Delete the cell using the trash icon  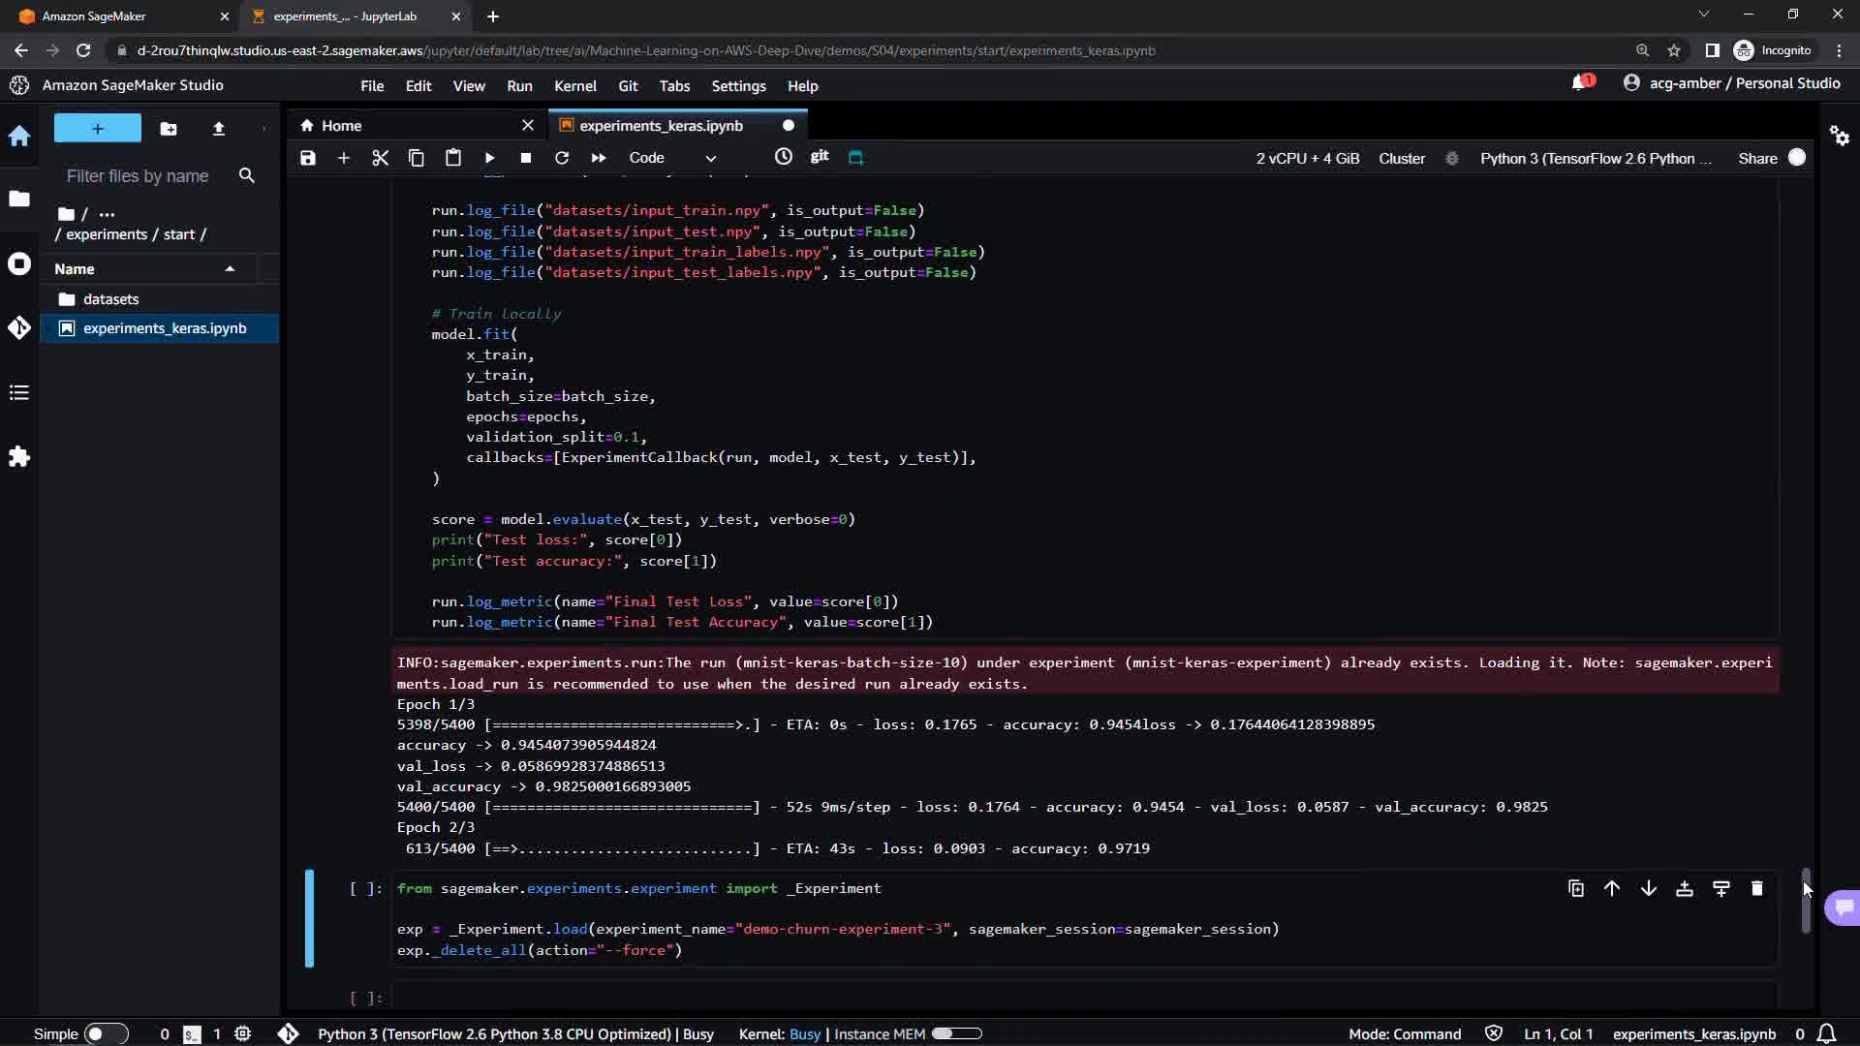coord(1756,888)
